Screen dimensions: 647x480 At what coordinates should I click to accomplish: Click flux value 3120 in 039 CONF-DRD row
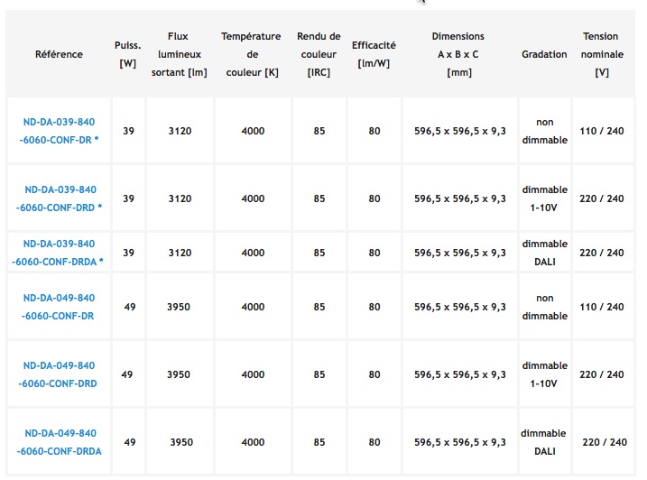click(180, 198)
